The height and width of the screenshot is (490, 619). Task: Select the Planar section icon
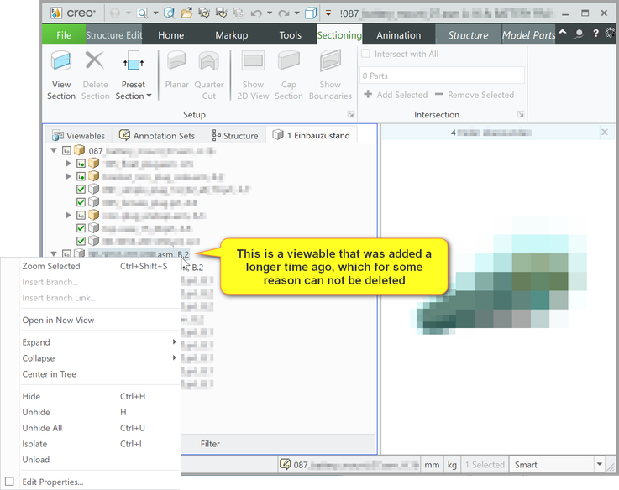click(x=176, y=60)
